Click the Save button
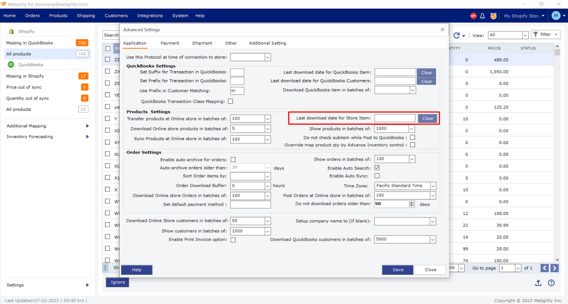568x304 pixels. tap(398, 270)
